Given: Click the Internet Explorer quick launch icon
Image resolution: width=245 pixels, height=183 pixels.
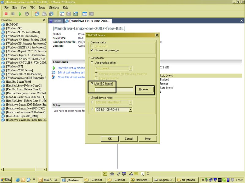Looking at the screenshot, I should (18, 180).
